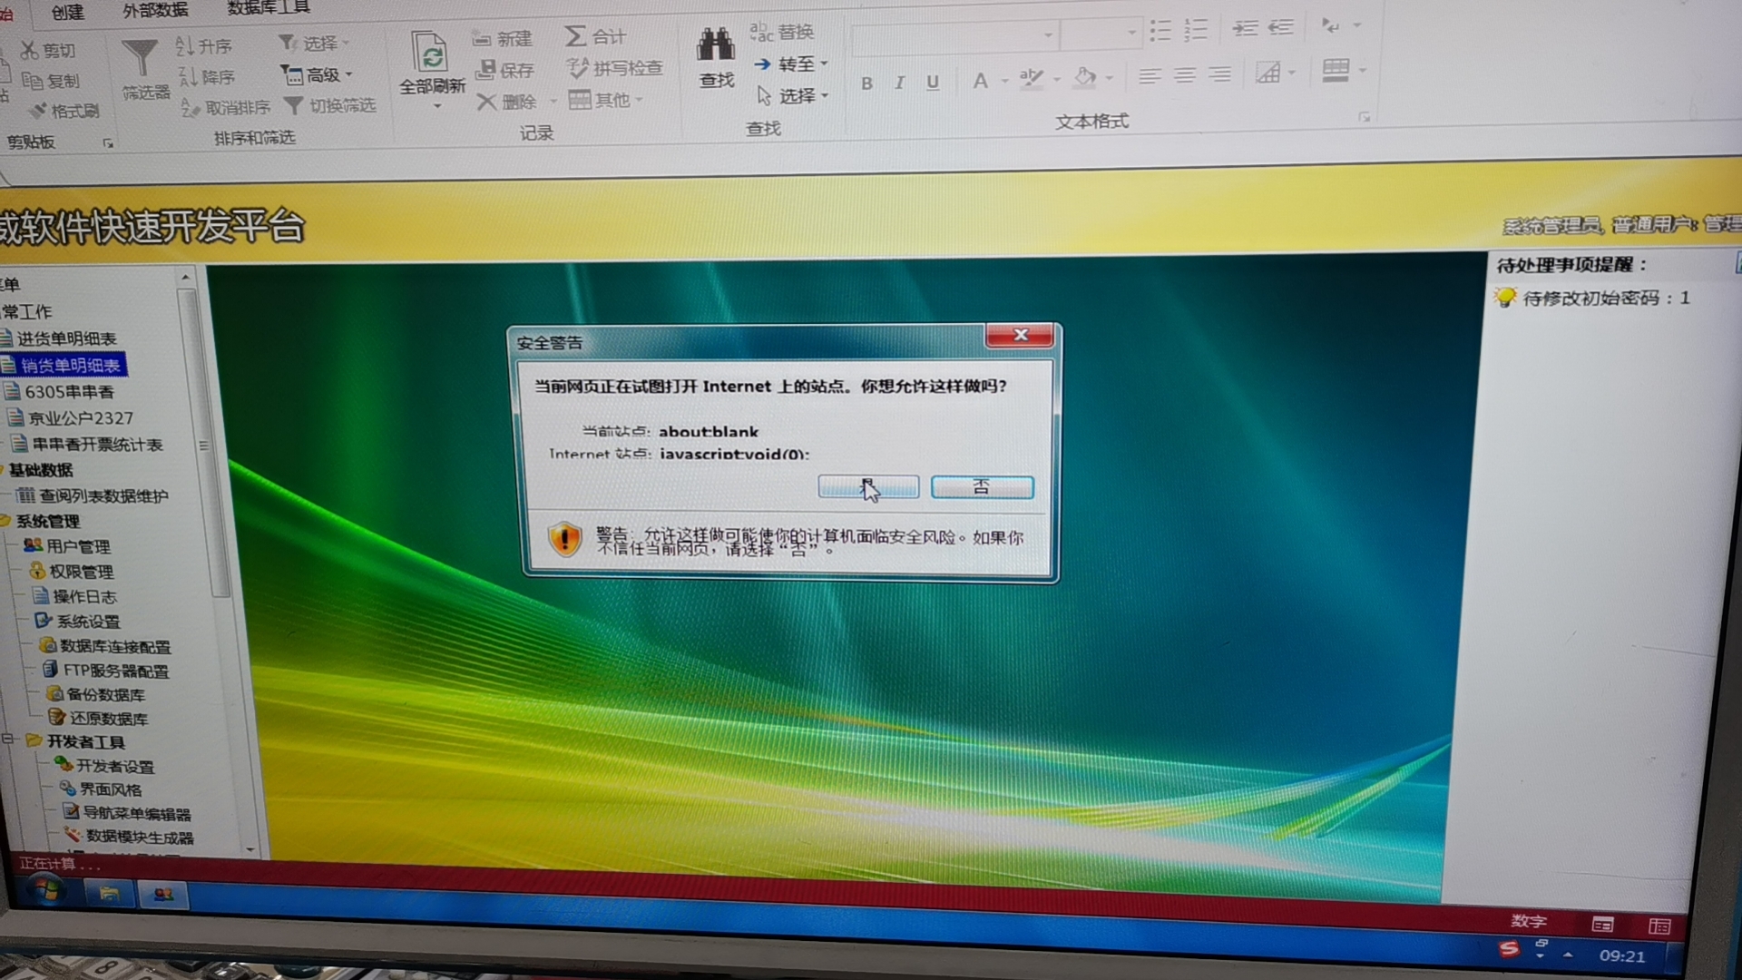The height and width of the screenshot is (980, 1742).
Task: Close the 安全警告 dialog
Action: [1020, 336]
